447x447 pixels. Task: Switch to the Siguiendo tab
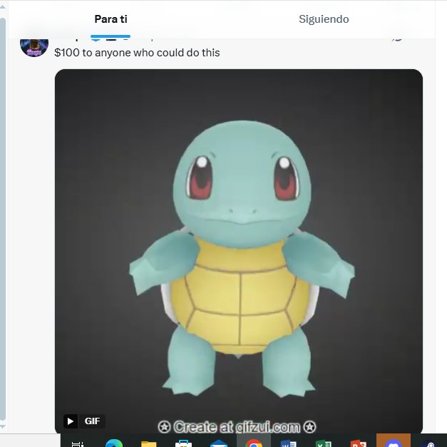(324, 19)
